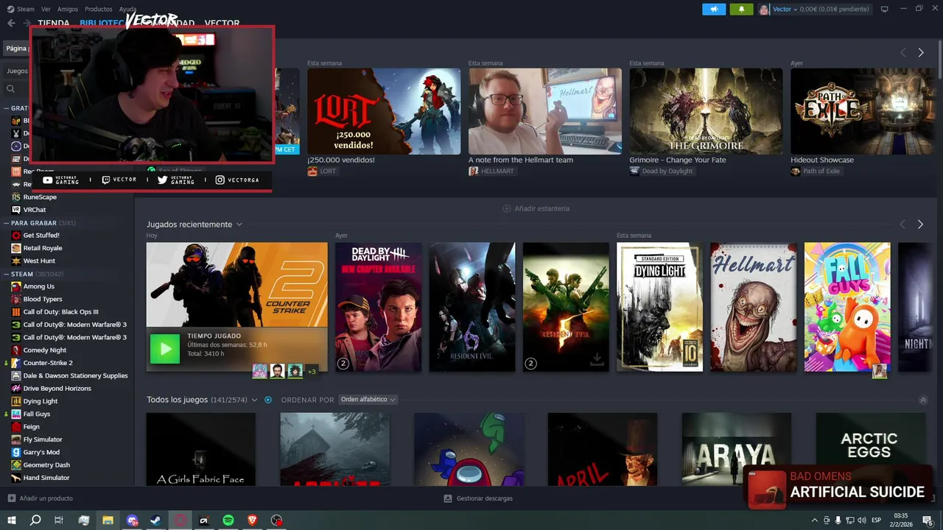Collapse the PARA GRABAR category

[x=40, y=222]
